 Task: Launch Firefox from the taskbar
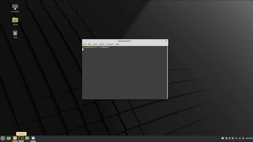tap(15, 138)
